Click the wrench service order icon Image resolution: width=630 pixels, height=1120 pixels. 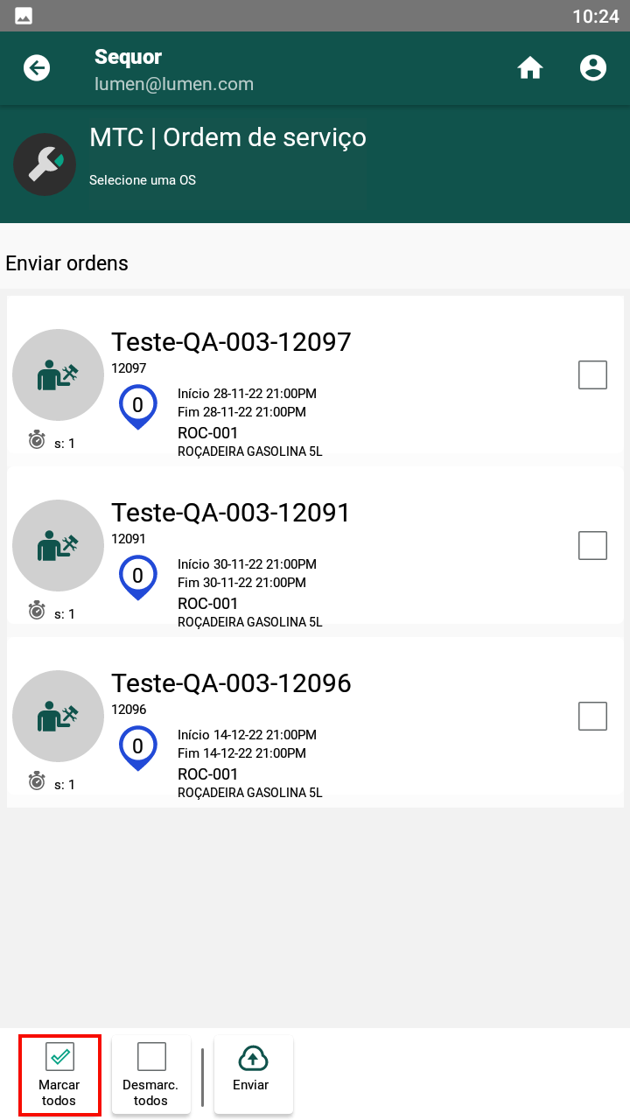45,164
